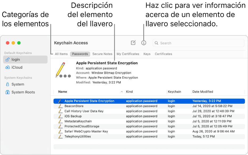
Task: Open the info button for selected item
Action: click(144, 43)
